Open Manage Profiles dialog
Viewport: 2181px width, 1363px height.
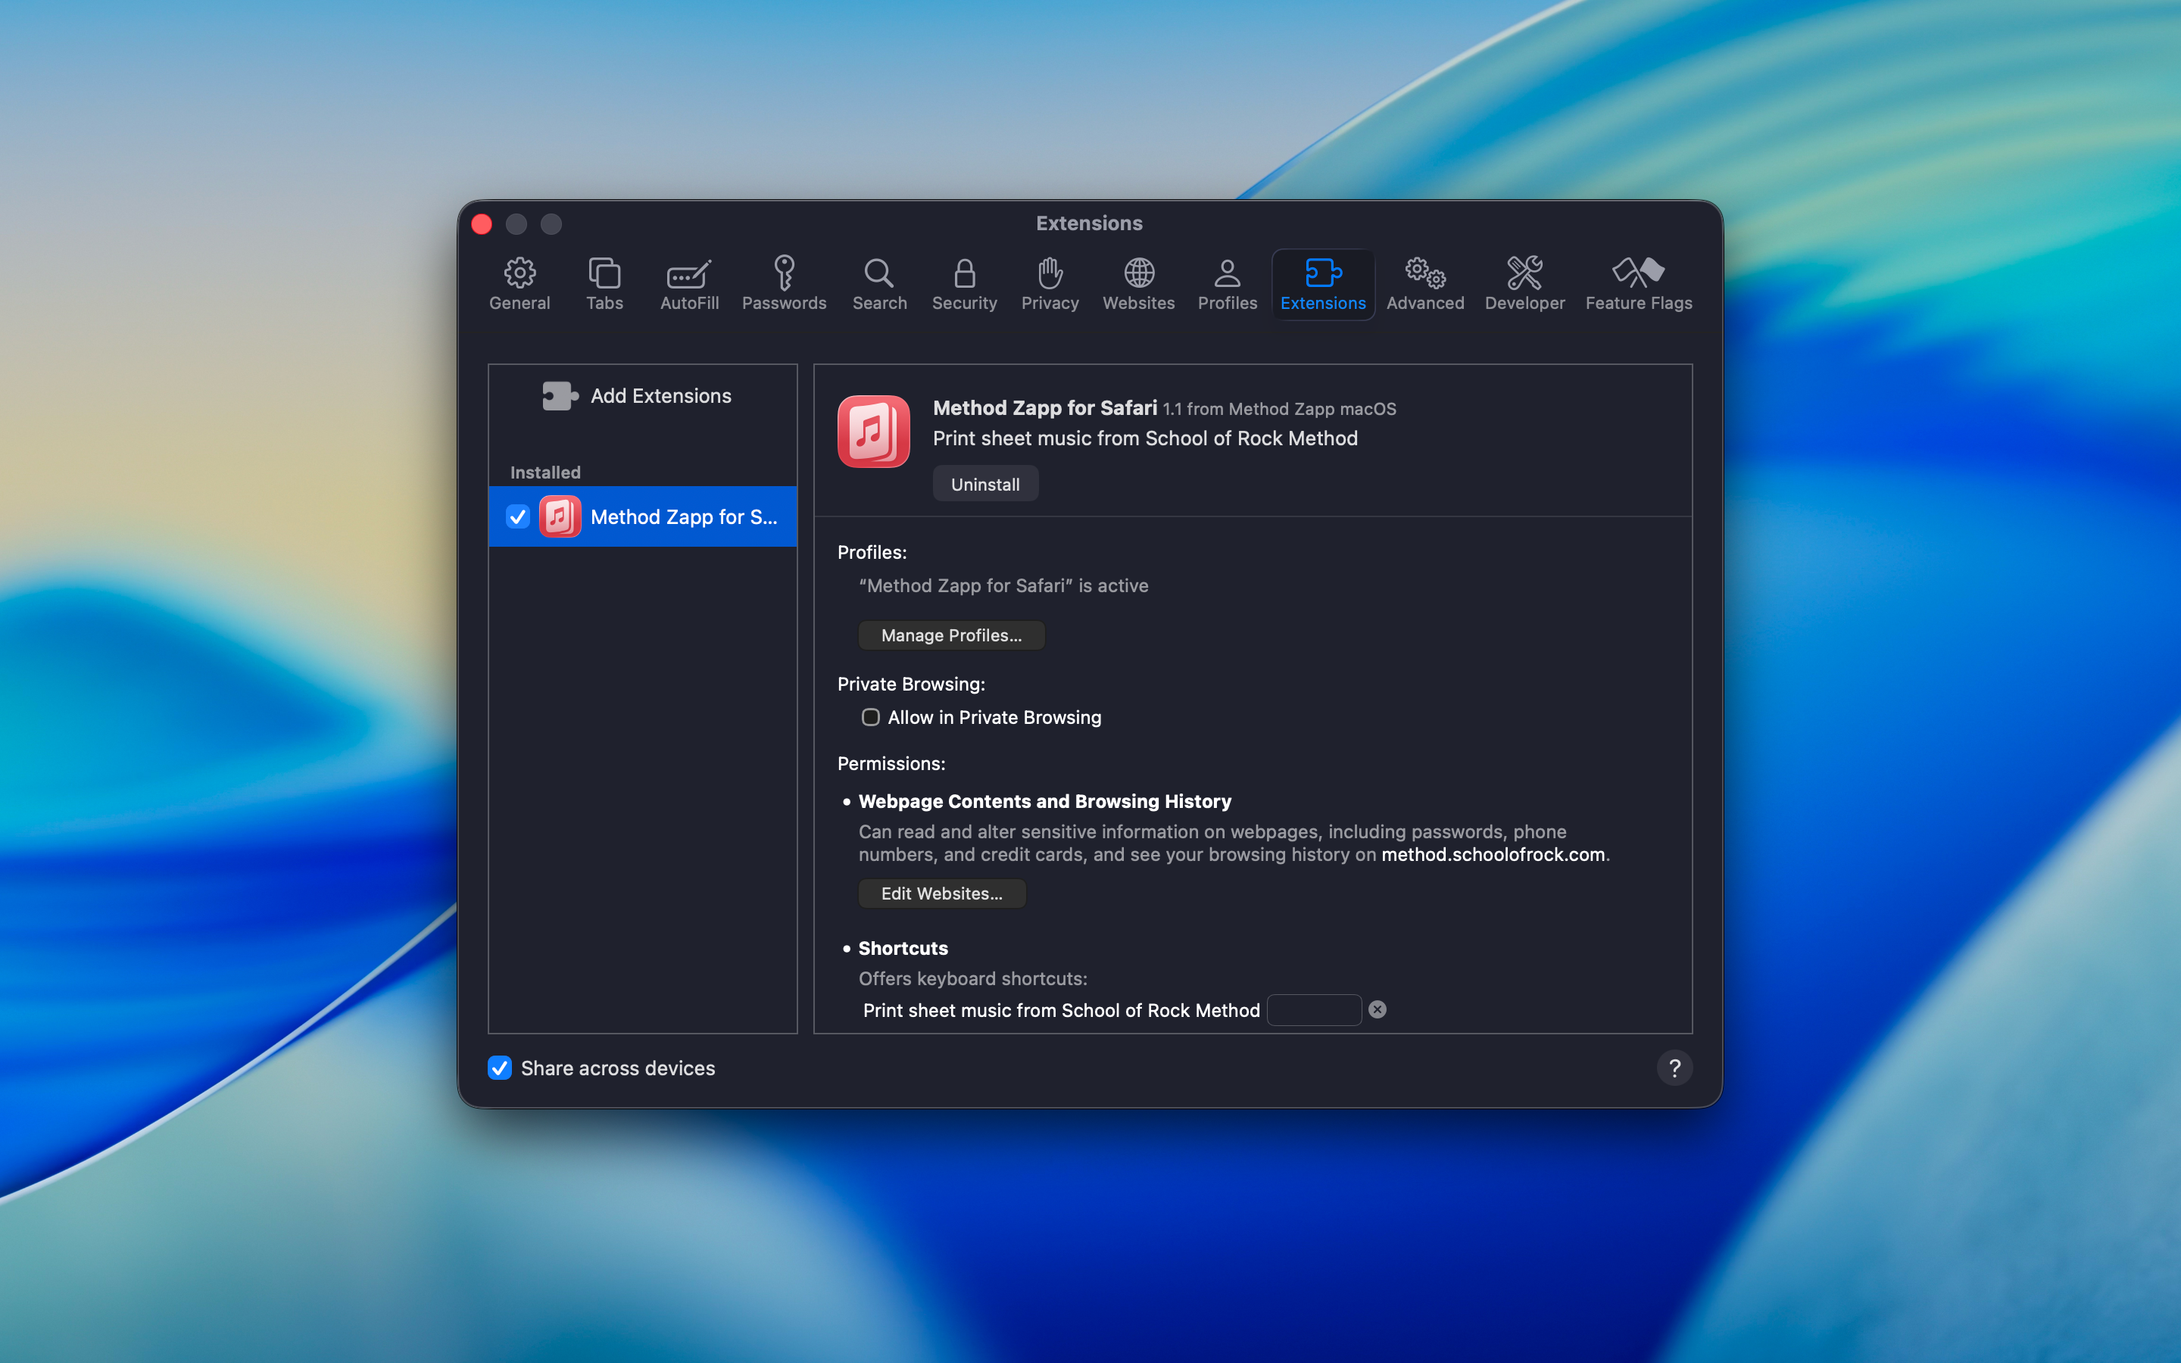tap(951, 635)
